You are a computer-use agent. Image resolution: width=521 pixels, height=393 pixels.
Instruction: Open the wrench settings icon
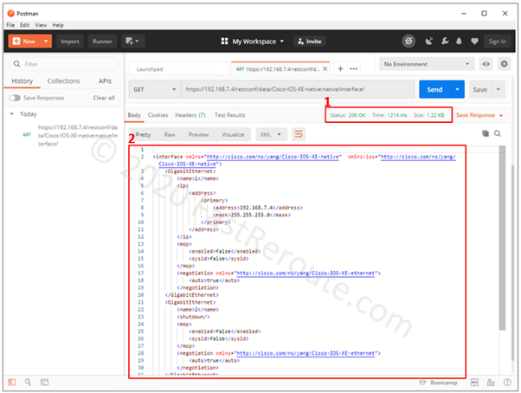point(445,42)
